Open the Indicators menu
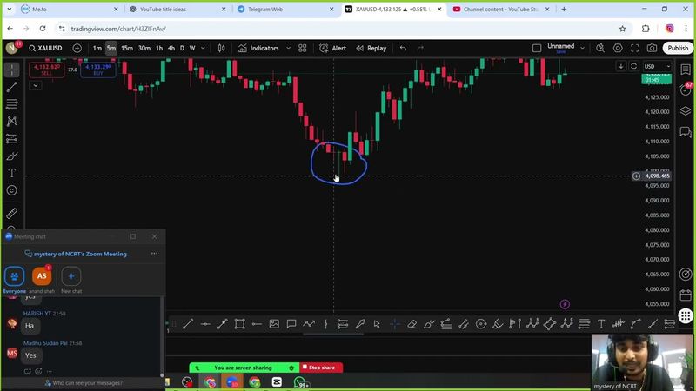The image size is (696, 391). point(258,49)
